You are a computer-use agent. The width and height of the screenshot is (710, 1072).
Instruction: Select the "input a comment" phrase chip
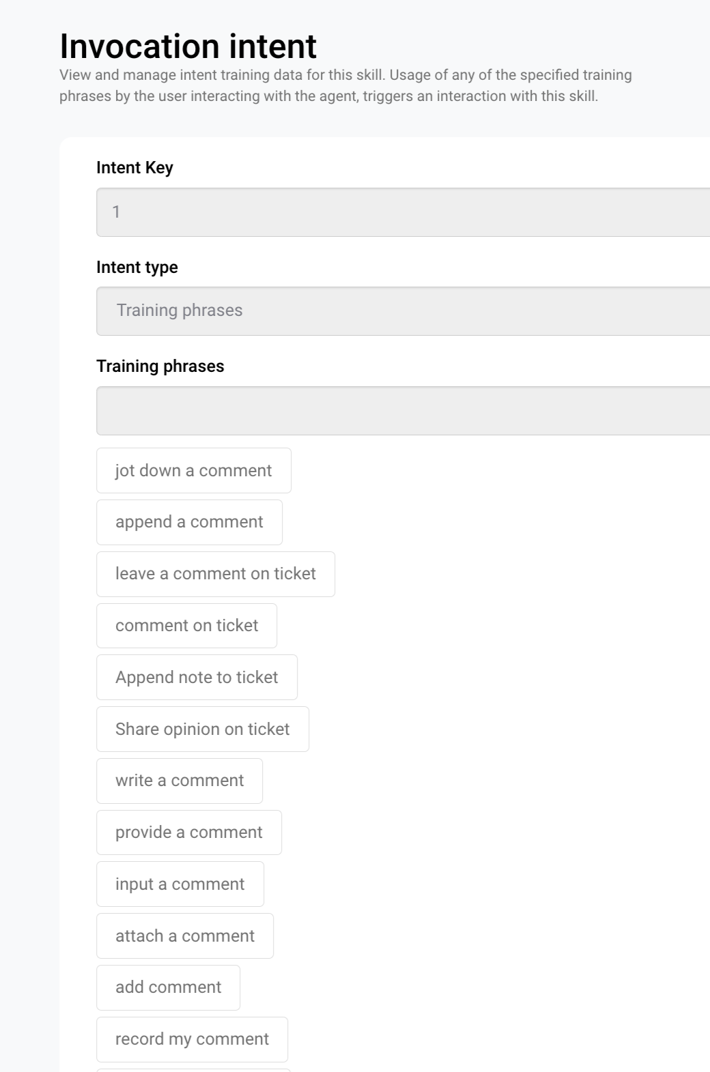click(x=180, y=884)
